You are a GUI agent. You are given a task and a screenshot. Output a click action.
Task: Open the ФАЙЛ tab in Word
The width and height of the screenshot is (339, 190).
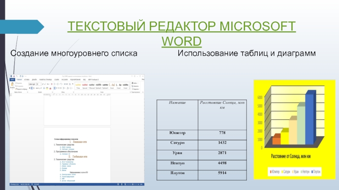pos(12,79)
